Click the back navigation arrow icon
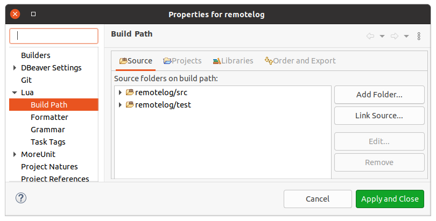 click(x=370, y=36)
